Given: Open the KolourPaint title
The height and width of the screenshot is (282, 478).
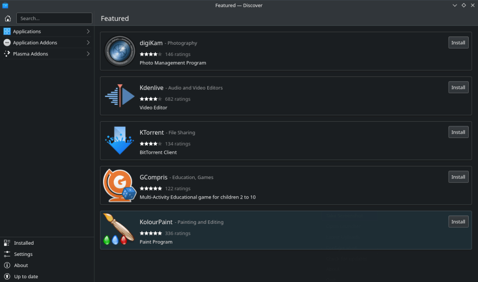Looking at the screenshot, I should 156,222.
